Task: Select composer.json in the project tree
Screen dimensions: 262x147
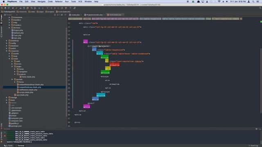Action: click(x=16, y=118)
